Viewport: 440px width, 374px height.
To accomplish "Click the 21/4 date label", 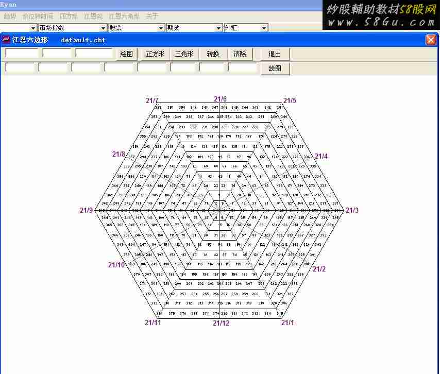I will pos(321,156).
